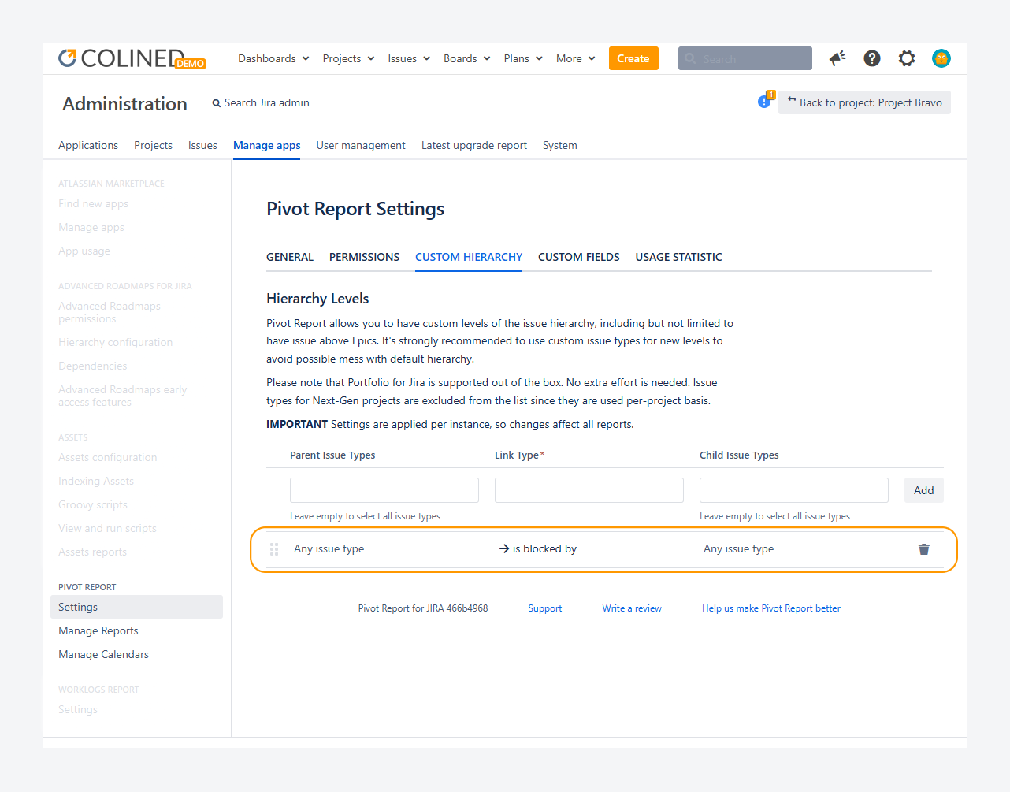Grab the drag handle of the hierarchy row
The width and height of the screenshot is (1010, 792).
click(274, 549)
